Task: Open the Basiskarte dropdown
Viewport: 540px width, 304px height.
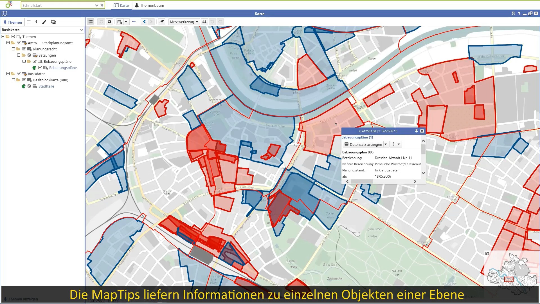Action: (x=81, y=30)
